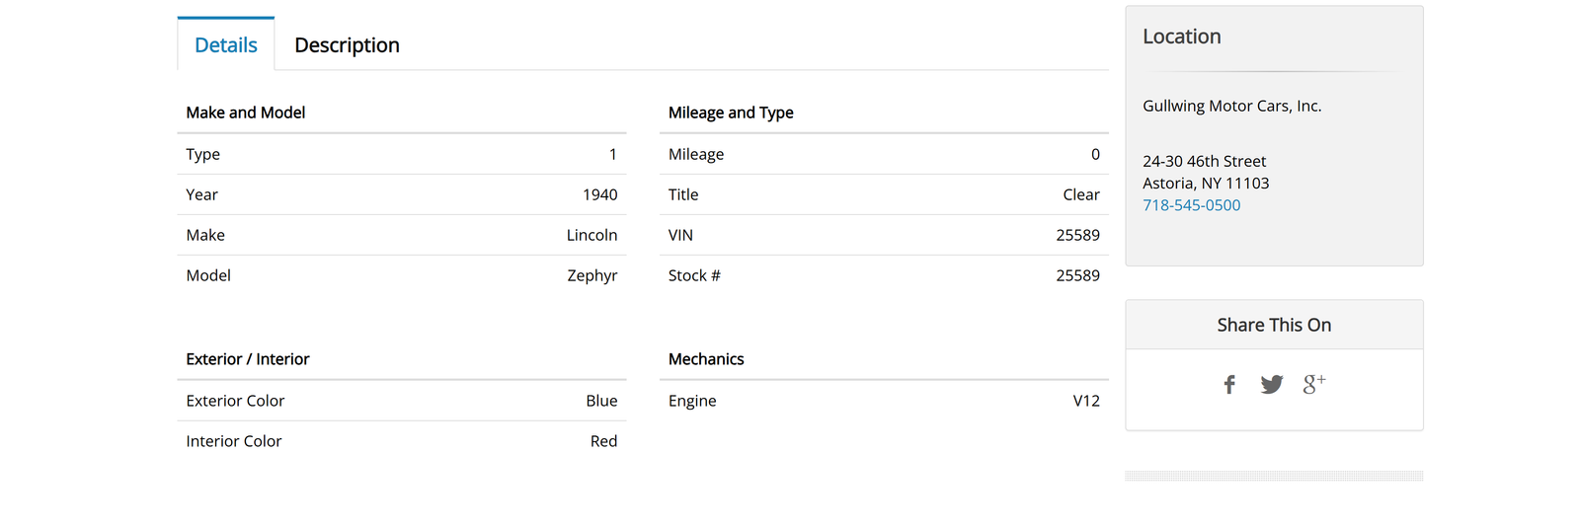Screen dimensions: 1580x528
Task: Click the Exterior Color value Blue
Action: pyautogui.click(x=601, y=401)
